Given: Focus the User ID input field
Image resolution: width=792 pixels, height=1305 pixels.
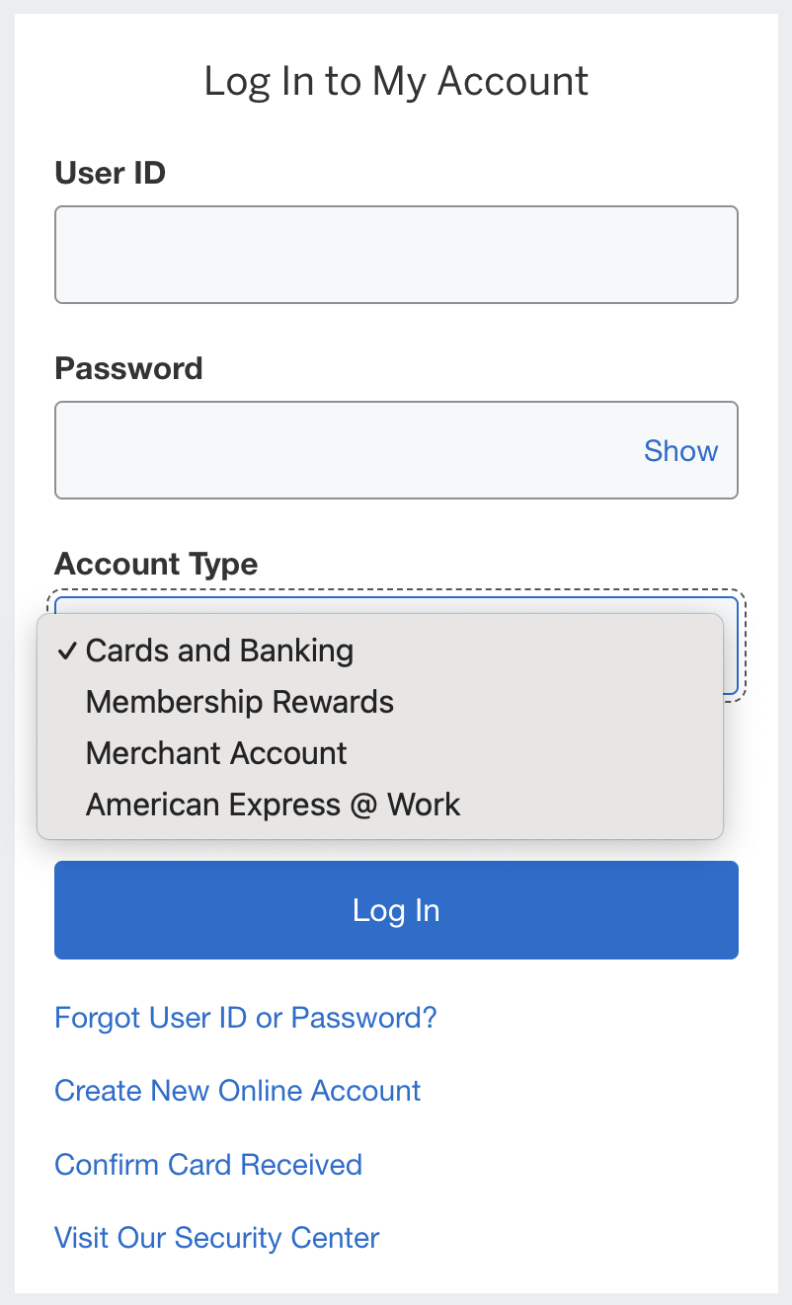Looking at the screenshot, I should click(x=395, y=254).
